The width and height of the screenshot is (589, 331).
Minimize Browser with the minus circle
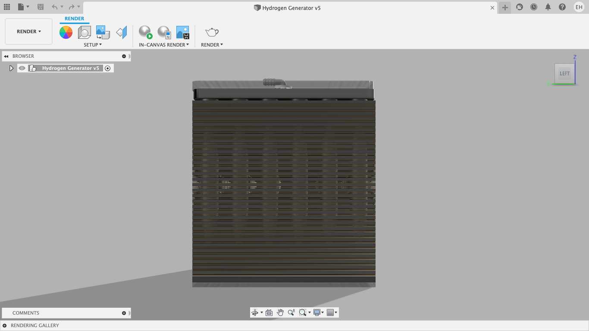click(x=124, y=56)
